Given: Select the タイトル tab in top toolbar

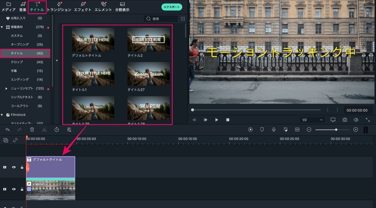Looking at the screenshot, I should pyautogui.click(x=37, y=7).
